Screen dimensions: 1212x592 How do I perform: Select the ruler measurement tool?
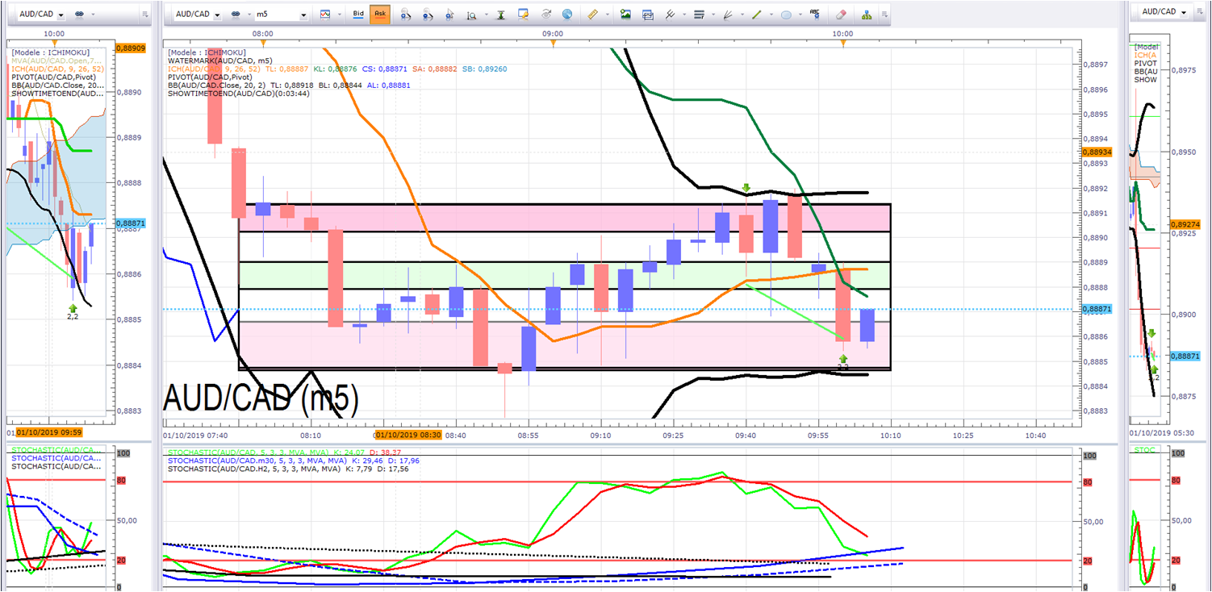click(592, 15)
